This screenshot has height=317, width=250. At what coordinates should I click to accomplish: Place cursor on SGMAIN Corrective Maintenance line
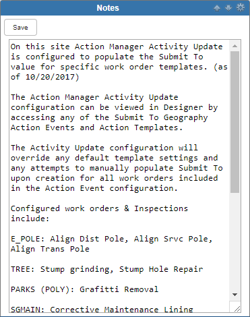pos(102,310)
